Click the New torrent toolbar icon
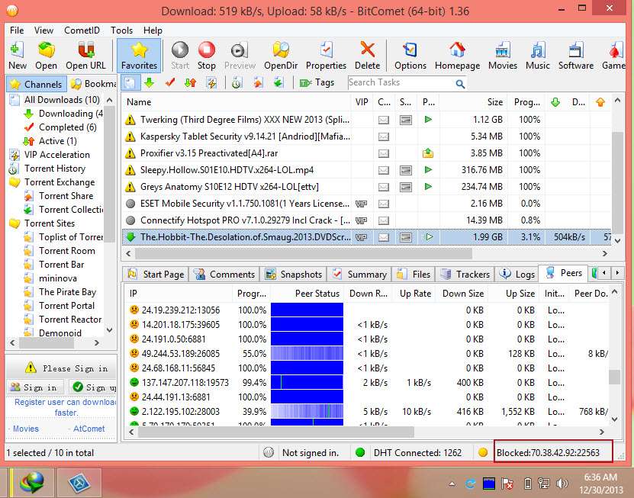Image resolution: width=634 pixels, height=498 pixels. click(x=18, y=55)
